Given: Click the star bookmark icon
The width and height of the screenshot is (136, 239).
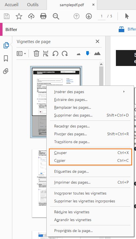Looking at the screenshot, I should click(x=19, y=16).
